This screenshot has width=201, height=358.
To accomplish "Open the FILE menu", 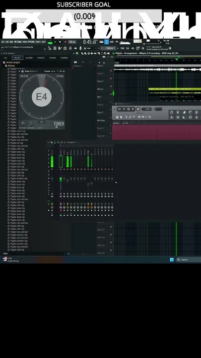I will (x=3, y=42).
